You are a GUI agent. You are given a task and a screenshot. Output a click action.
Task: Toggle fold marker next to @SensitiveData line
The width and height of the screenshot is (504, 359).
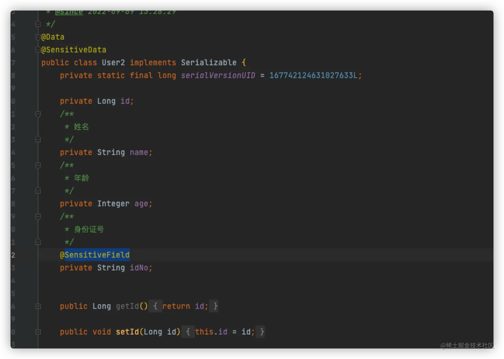coord(38,50)
